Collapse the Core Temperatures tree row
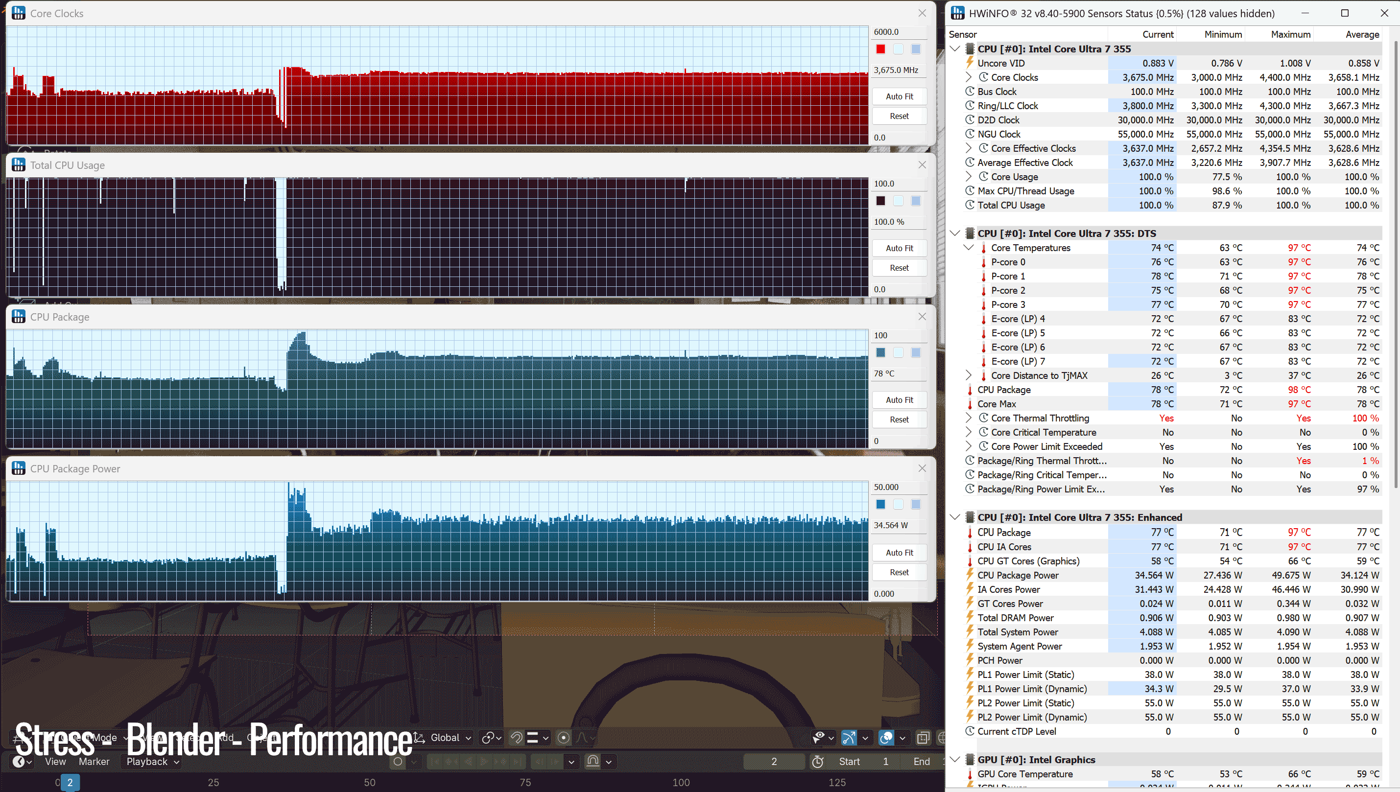1400x792 pixels. 969,248
